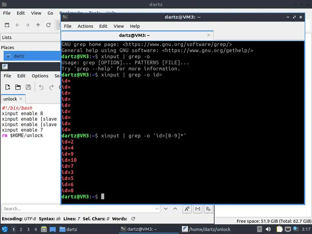
Task: Toggle whole word matching in the search bar
Action: click(197, 209)
